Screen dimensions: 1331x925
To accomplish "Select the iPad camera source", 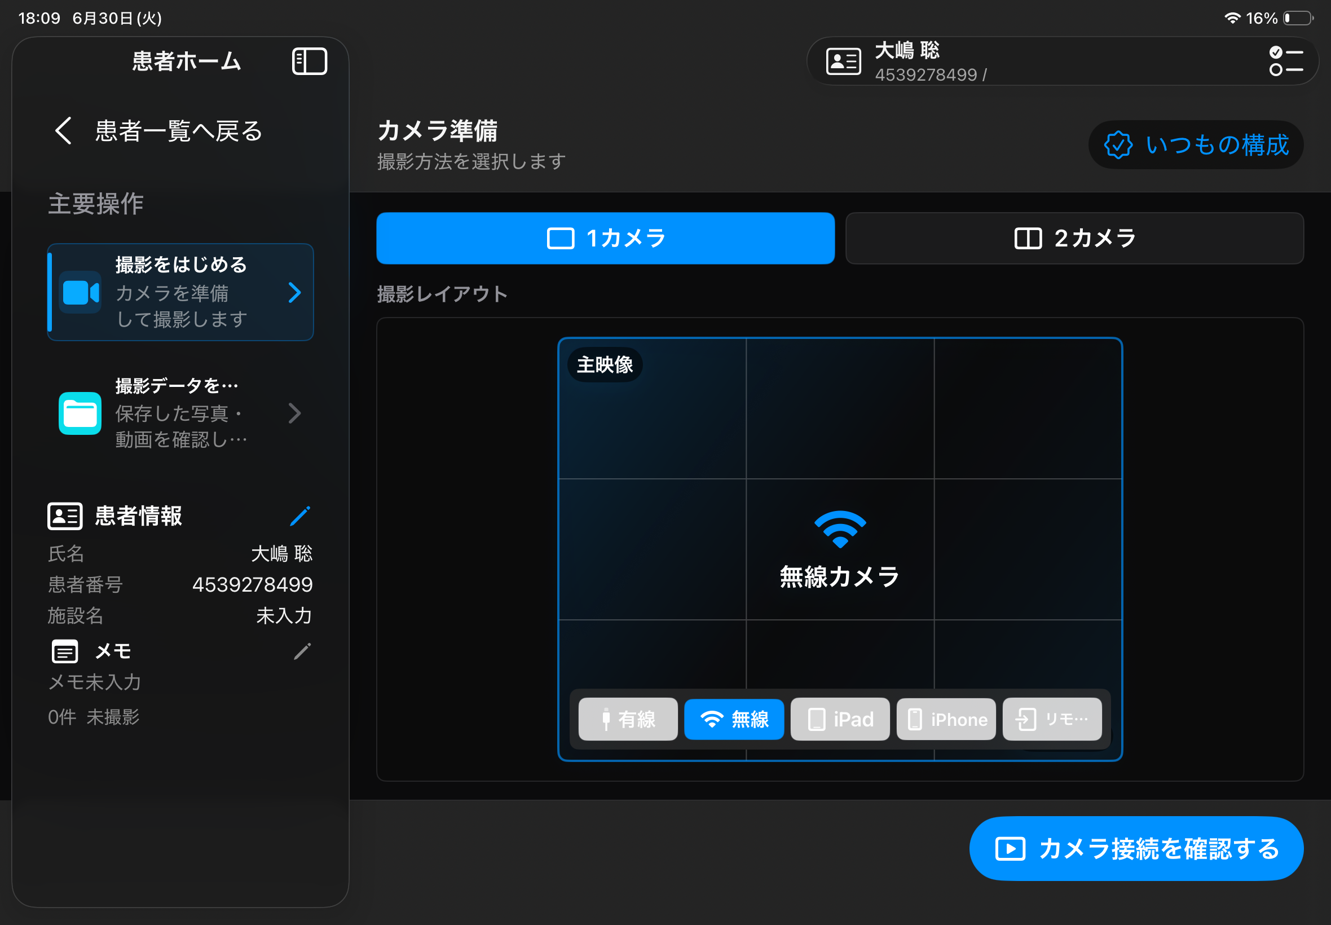I will pyautogui.click(x=840, y=719).
